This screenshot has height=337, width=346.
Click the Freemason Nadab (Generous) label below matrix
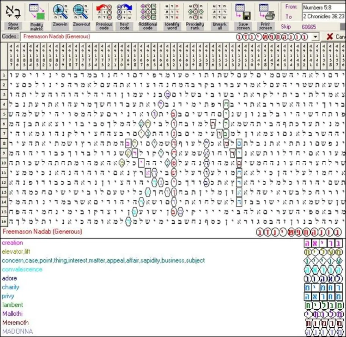tap(42, 231)
